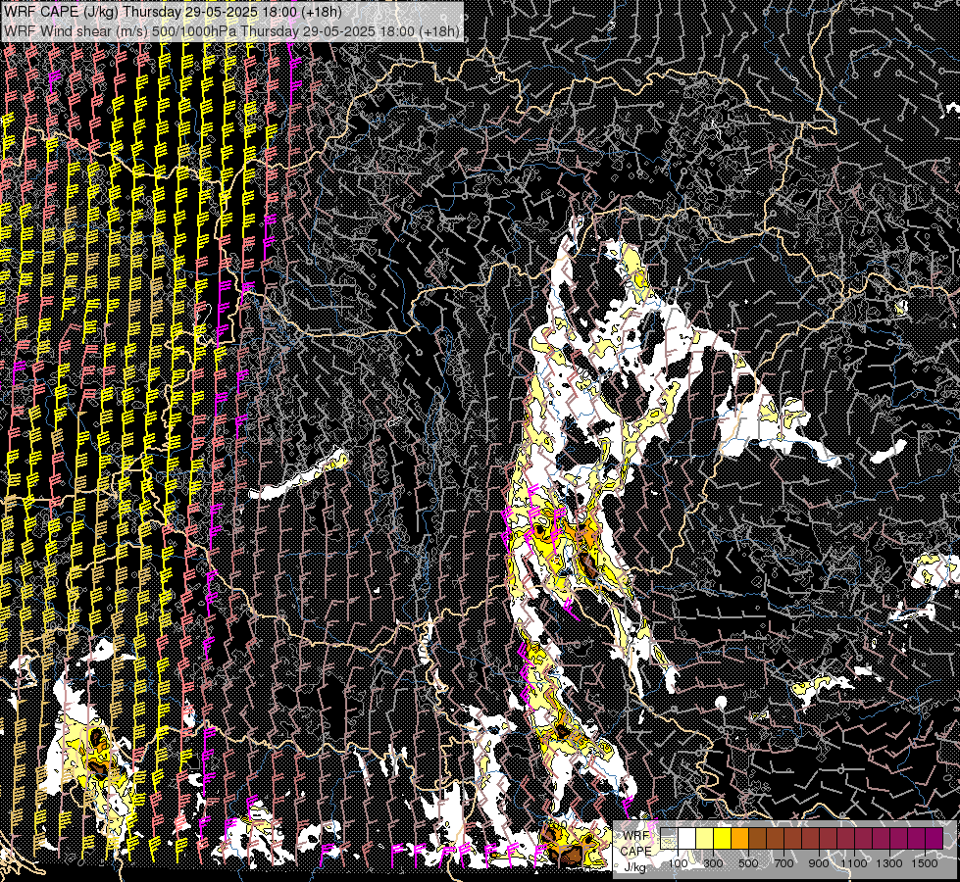The height and width of the screenshot is (882, 960).
Task: Click the J/kg unit label in legend
Action: click(634, 867)
